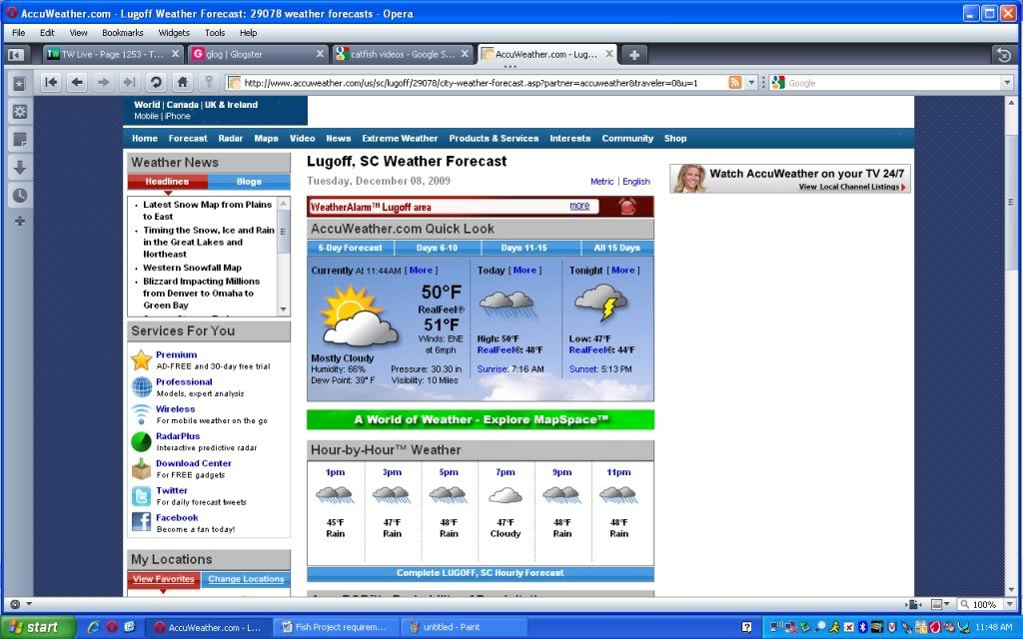Click the WeatherAlarm alarm clock icon

click(x=627, y=207)
